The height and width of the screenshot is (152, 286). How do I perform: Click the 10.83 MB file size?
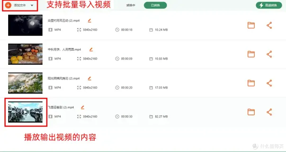(x=161, y=59)
